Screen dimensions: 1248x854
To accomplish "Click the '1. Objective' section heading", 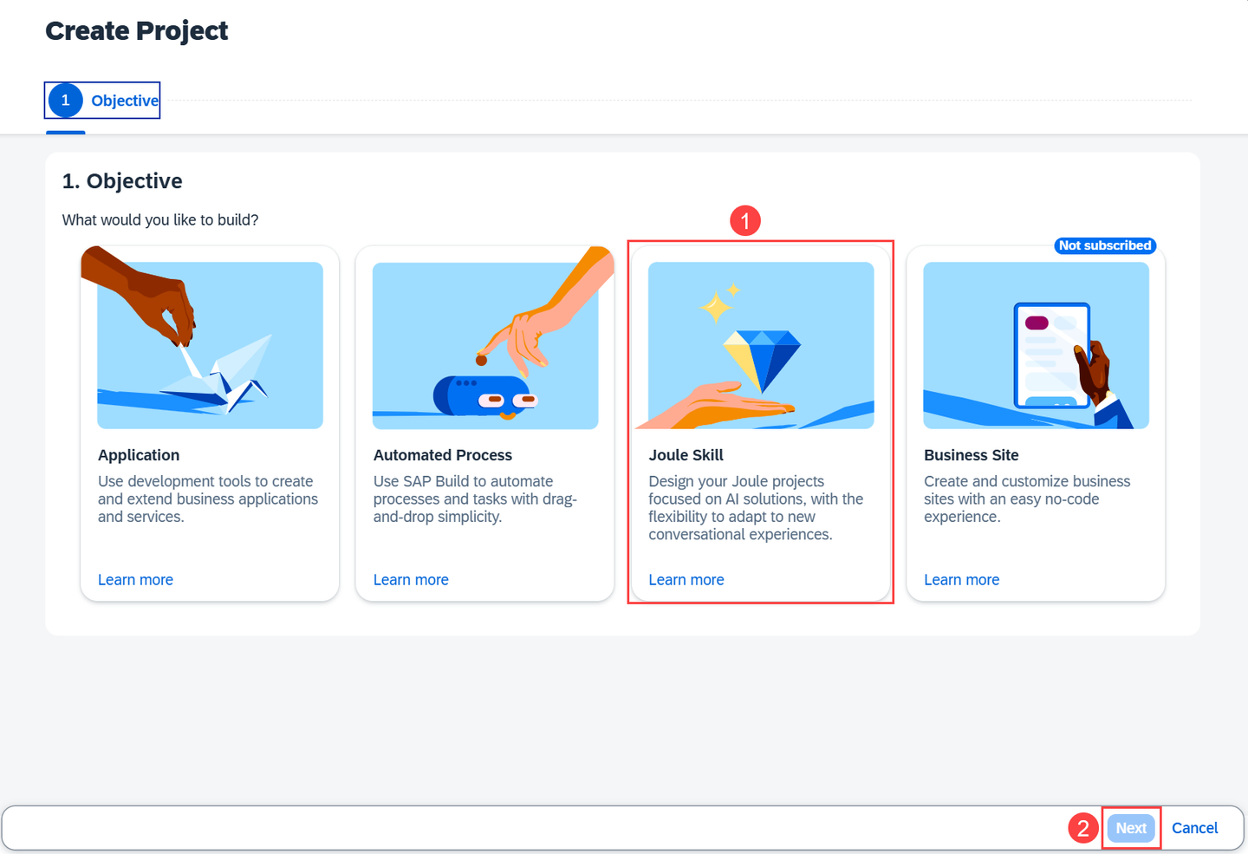I will click(122, 181).
